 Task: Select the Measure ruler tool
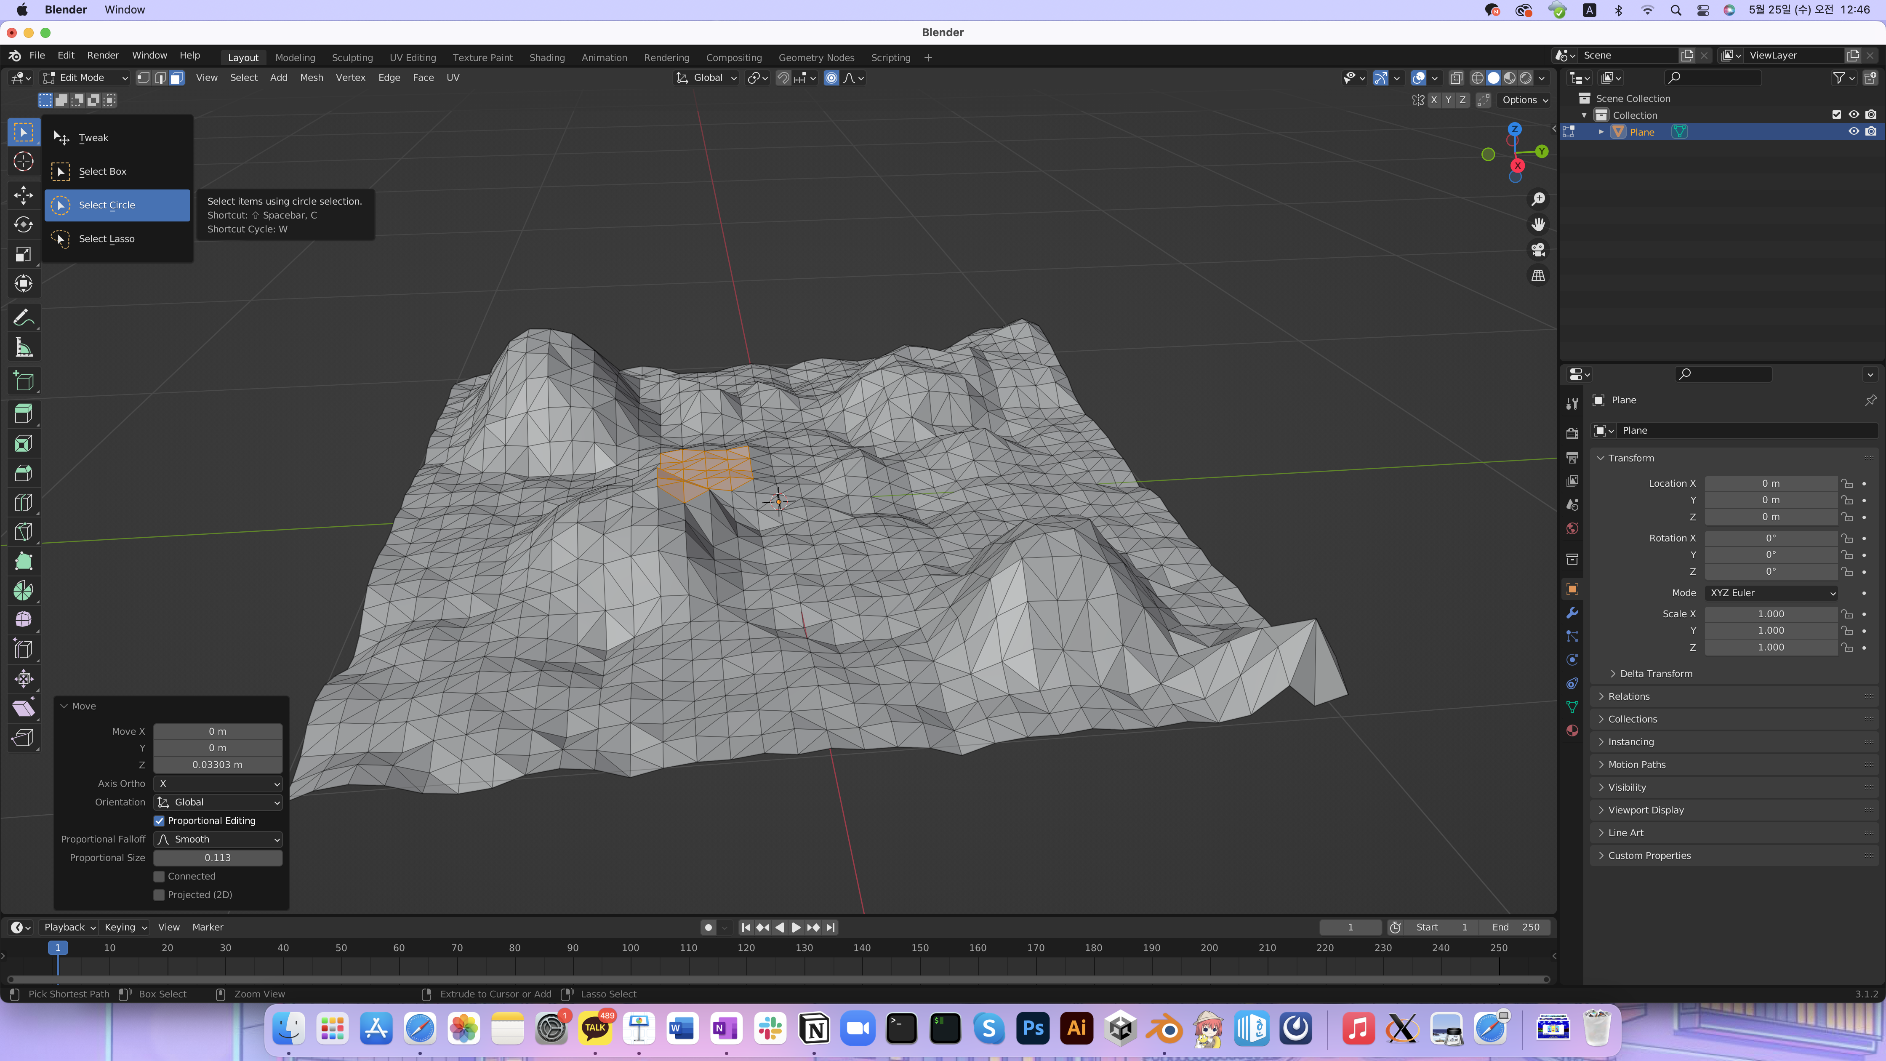pyautogui.click(x=24, y=348)
